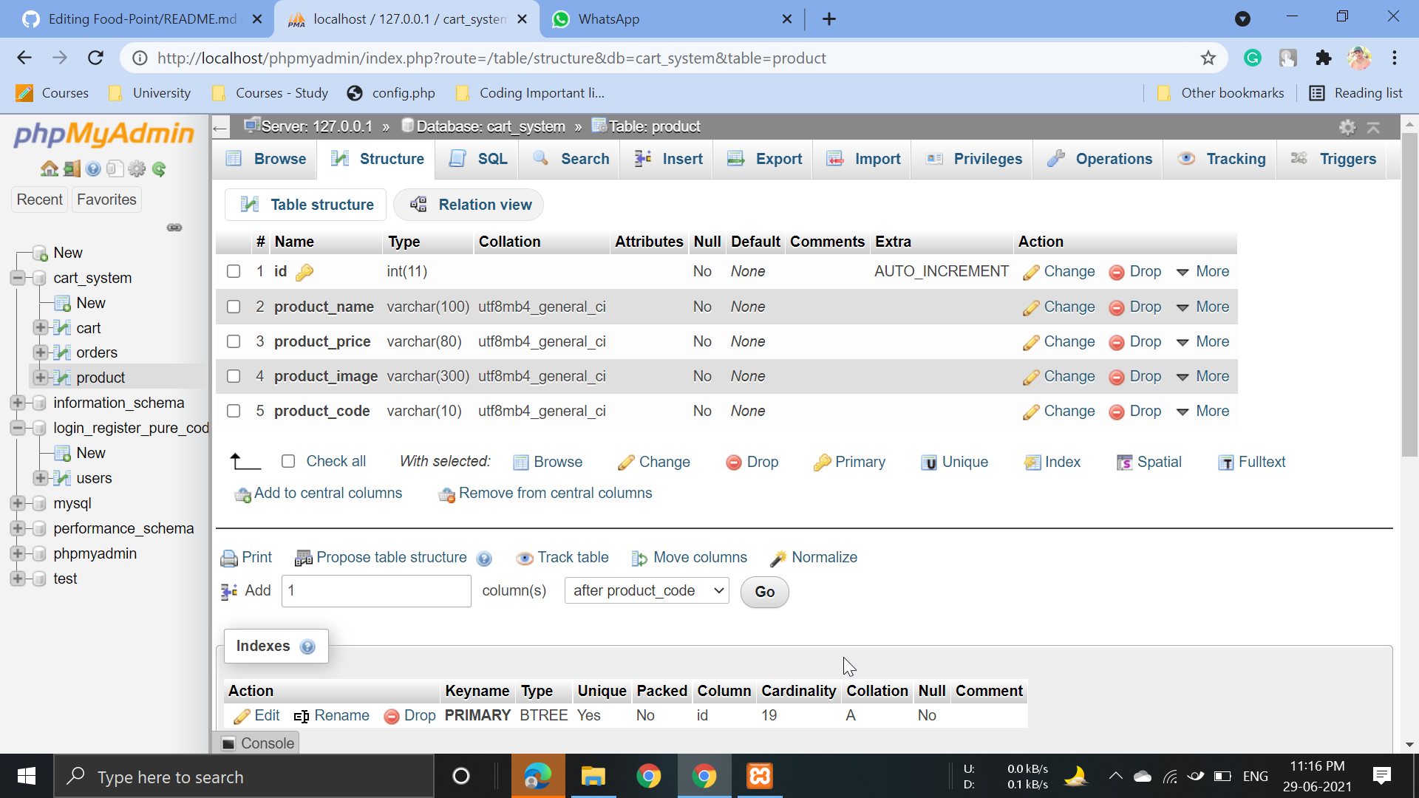Open the SQL tab
Image resolution: width=1419 pixels, height=798 pixels.
click(x=478, y=159)
